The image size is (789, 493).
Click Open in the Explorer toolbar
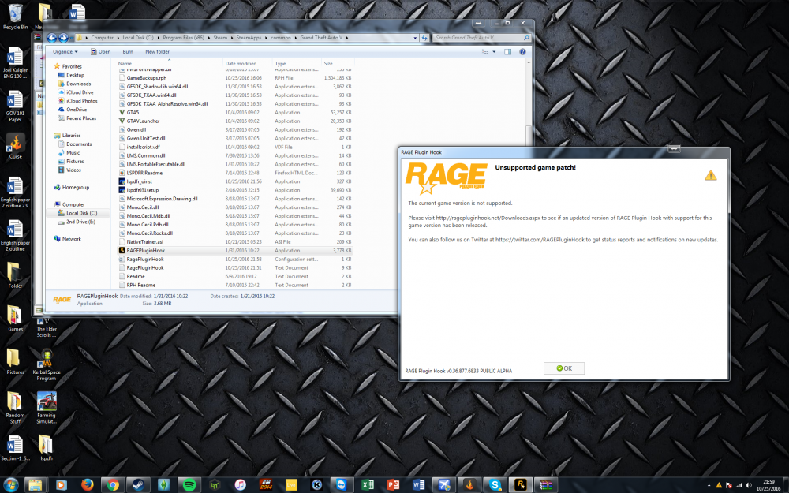point(101,52)
